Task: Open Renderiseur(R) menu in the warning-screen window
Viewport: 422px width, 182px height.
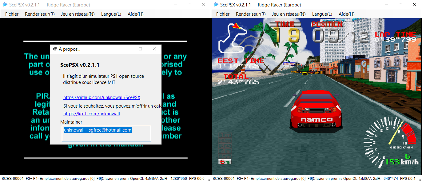Action: [x=40, y=14]
